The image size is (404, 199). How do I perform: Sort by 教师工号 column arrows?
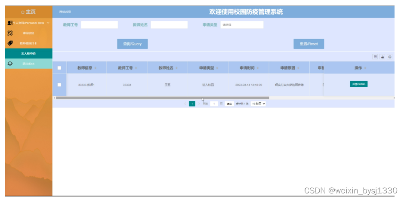click(x=136, y=68)
